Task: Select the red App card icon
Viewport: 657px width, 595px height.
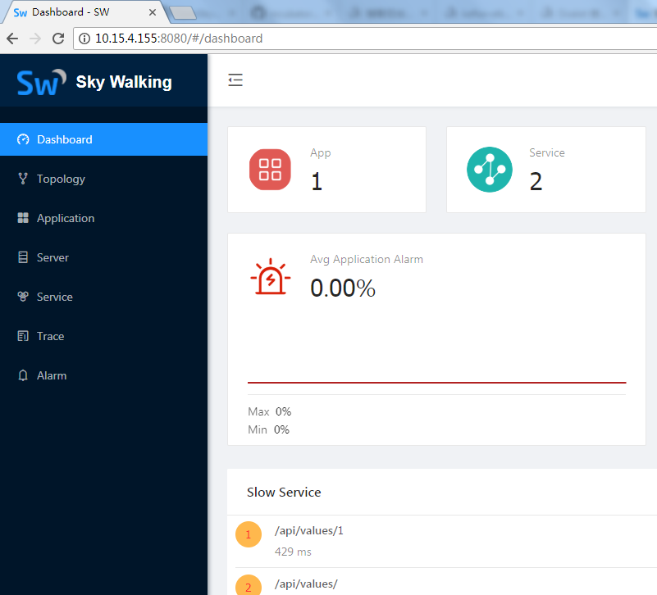Action: 270,170
